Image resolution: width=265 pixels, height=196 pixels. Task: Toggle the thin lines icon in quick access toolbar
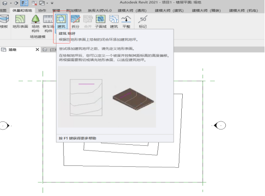[24, 3]
